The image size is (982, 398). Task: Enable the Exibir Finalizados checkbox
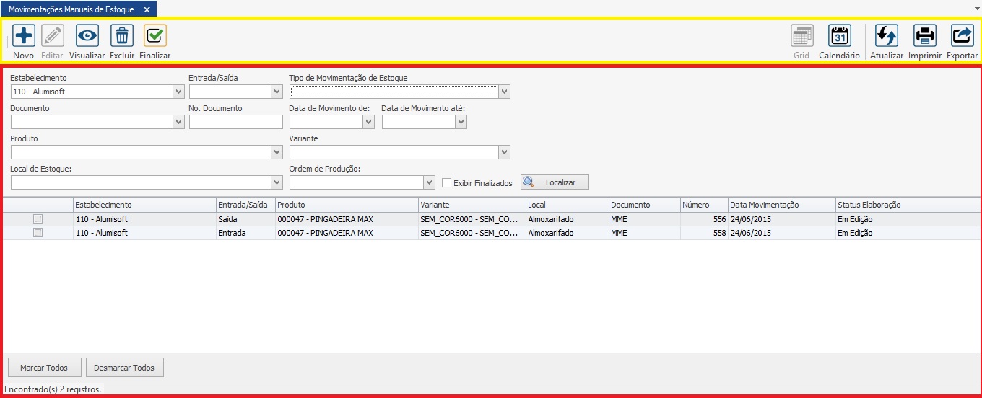coord(447,183)
